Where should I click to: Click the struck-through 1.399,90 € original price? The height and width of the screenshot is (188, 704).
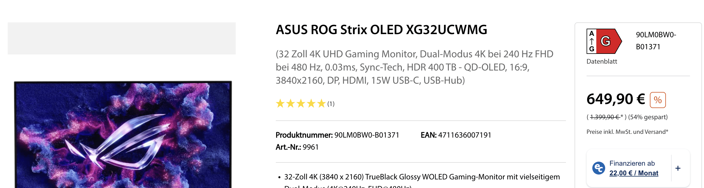(605, 117)
